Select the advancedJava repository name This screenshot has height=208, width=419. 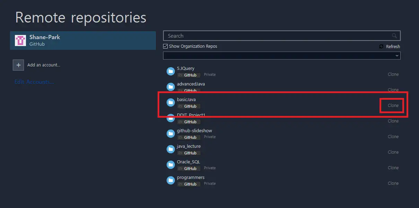tap(191, 84)
